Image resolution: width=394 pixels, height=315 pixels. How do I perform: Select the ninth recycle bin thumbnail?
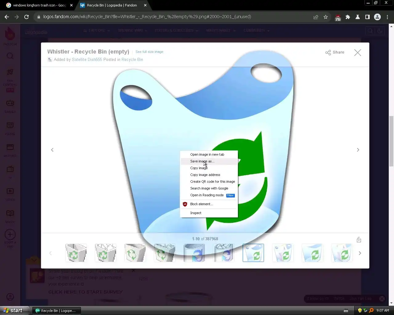pyautogui.click(x=312, y=253)
